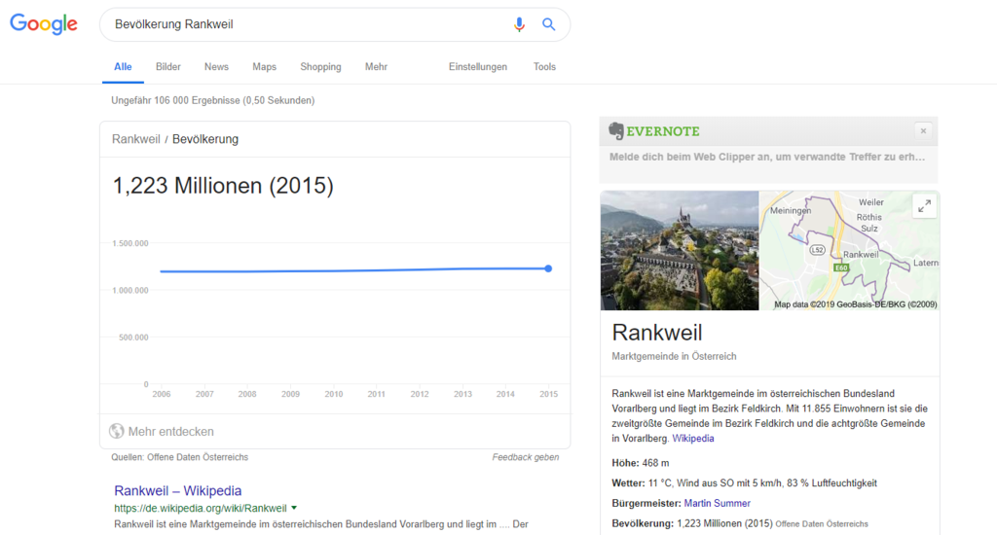The height and width of the screenshot is (535, 997).
Task: Click into the search field with Bevölkerung Rankweil
Action: [302, 24]
